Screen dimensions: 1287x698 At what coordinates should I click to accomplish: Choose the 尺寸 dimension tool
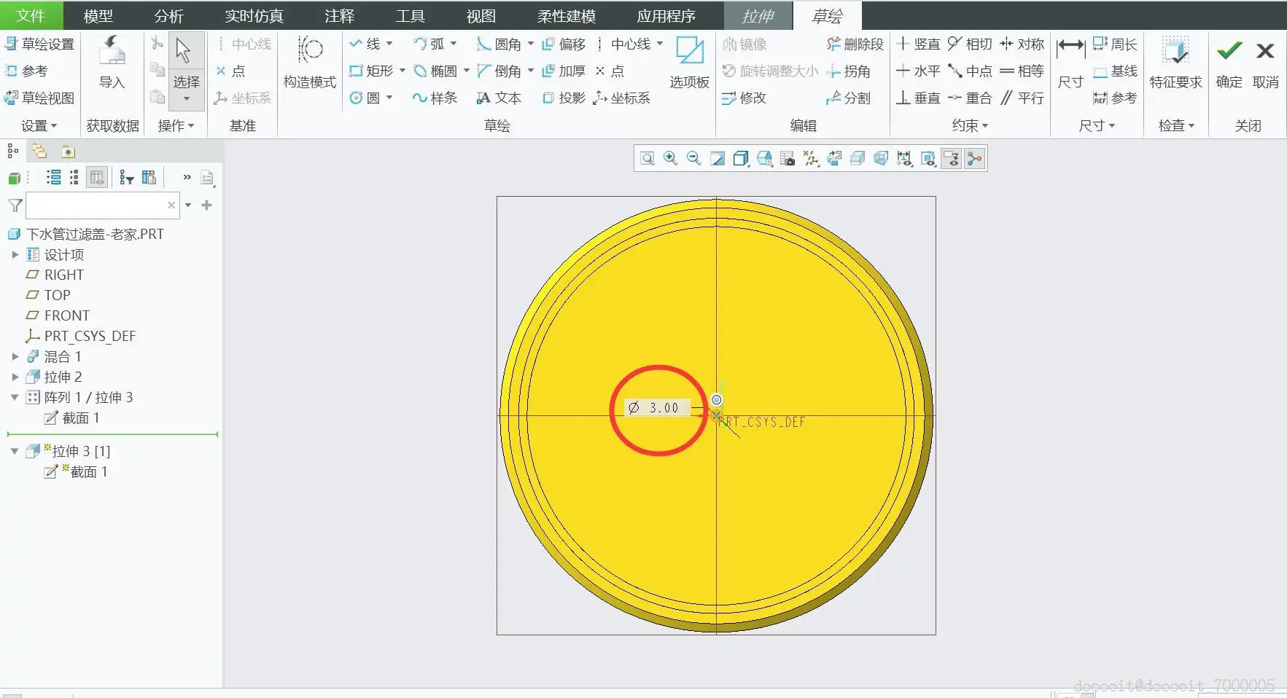(x=1070, y=51)
